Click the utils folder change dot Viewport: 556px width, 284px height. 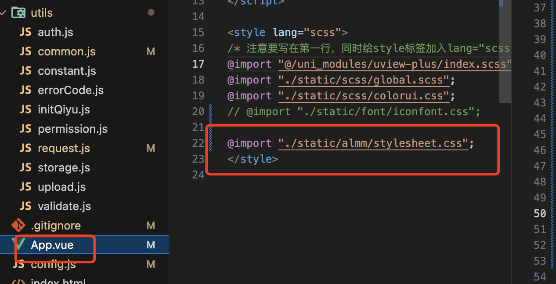151,13
